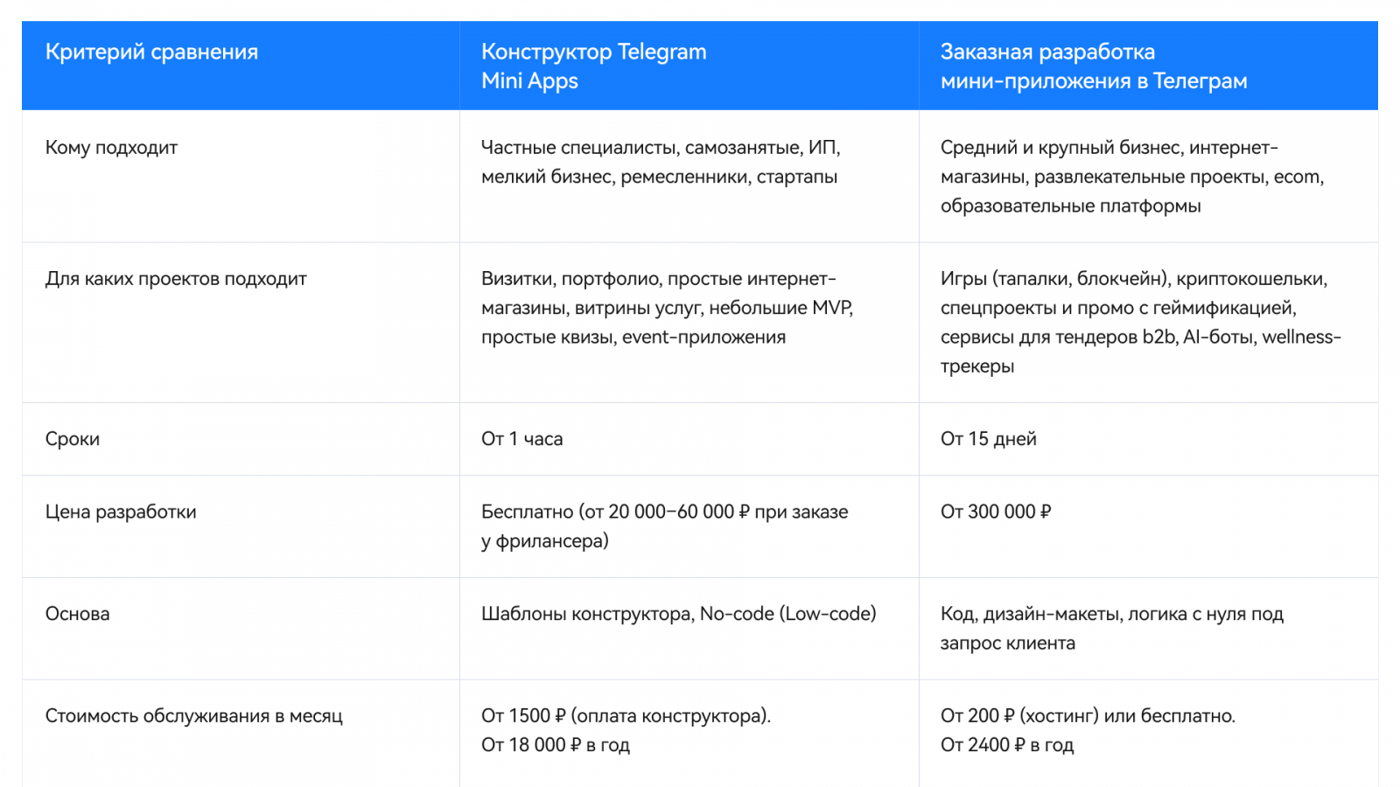Screen dimensions: 1400x787
Task: Select the 'Цена разработки' row label
Action: [121, 512]
